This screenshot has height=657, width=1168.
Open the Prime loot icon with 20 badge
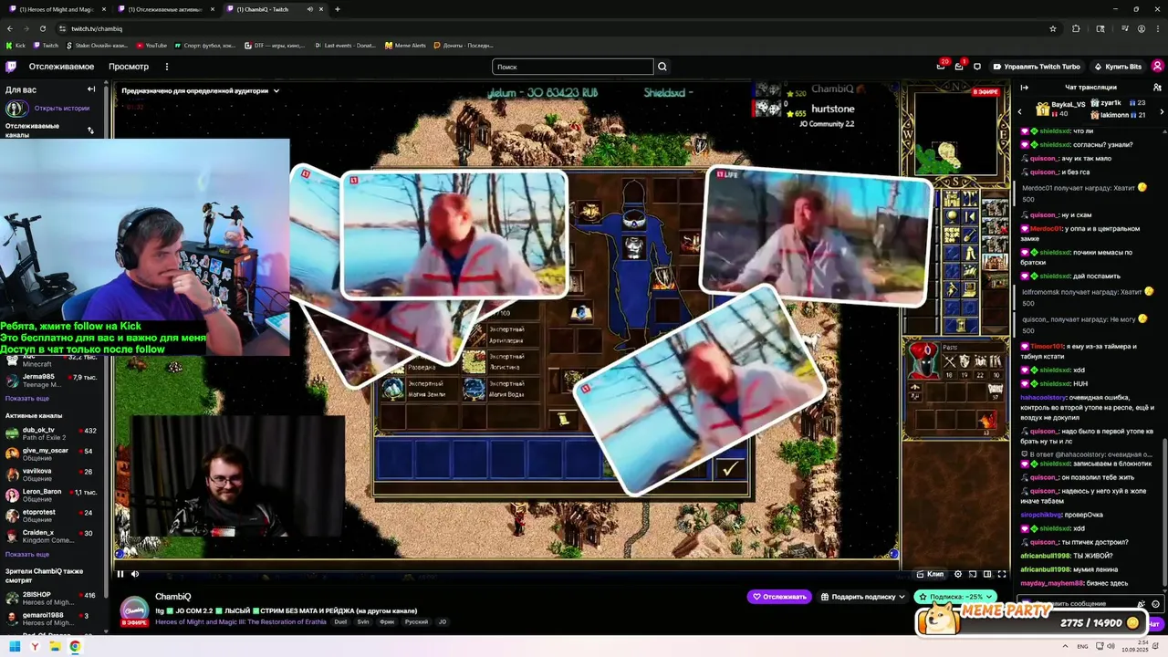941,67
